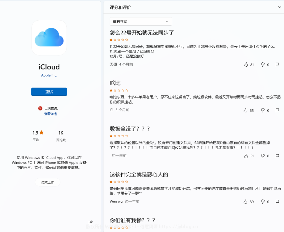Flag the "这软件完全就是恶心人的" review
The width and height of the screenshot is (284, 232).
pos(277,202)
